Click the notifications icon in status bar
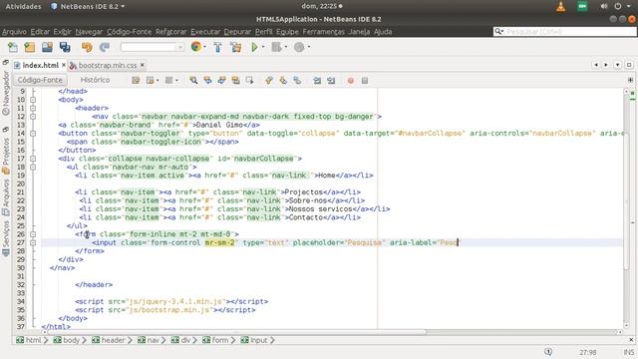Image resolution: width=638 pixels, height=359 pixels. pyautogui.click(x=548, y=352)
